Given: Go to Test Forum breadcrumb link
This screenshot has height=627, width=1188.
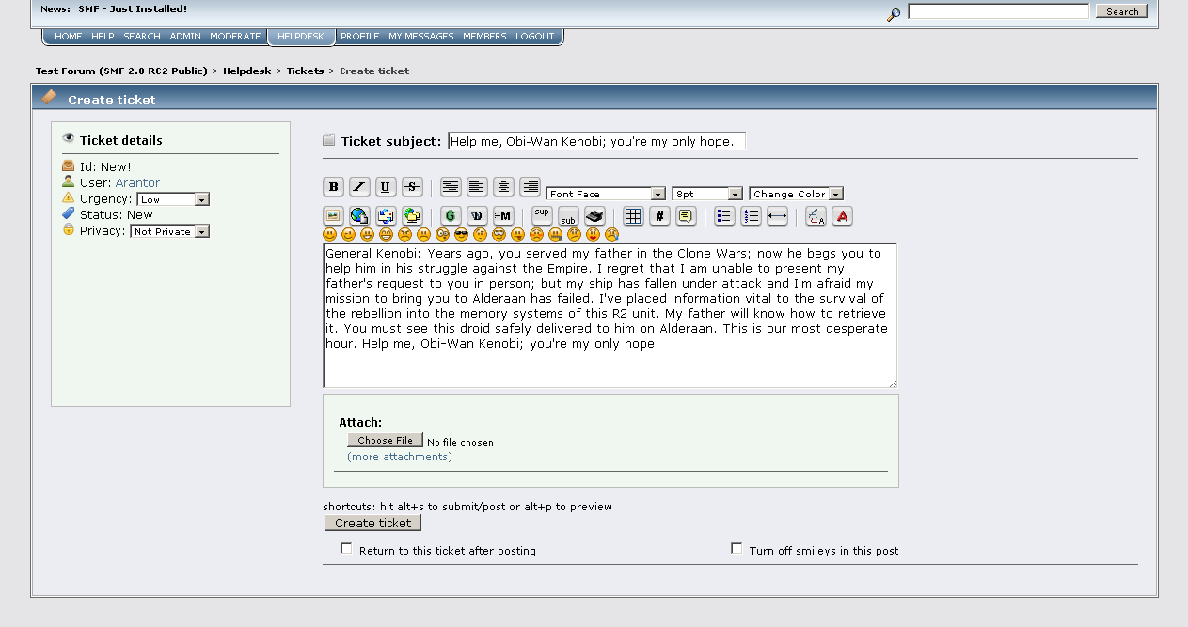Looking at the screenshot, I should point(121,71).
